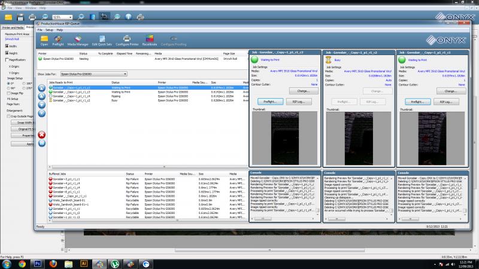Click the first printer icon in Preflight toolbar
This screenshot has height=269, width=479.
click(x=32, y=17)
